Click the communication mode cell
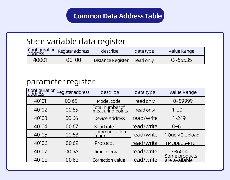 110,134
